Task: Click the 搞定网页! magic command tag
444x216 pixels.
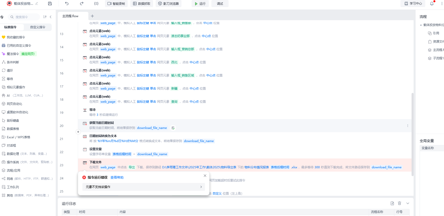Action: point(28,54)
